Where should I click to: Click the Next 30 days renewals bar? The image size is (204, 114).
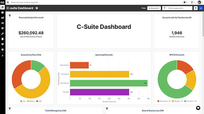79,65
